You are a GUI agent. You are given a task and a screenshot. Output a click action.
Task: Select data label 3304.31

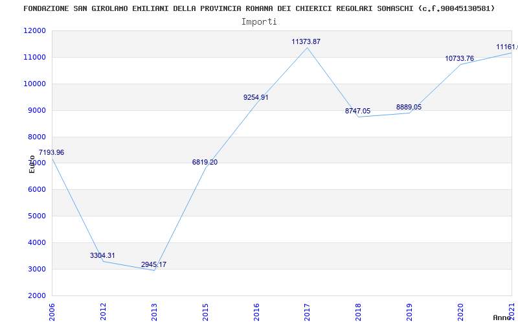pyautogui.click(x=102, y=255)
